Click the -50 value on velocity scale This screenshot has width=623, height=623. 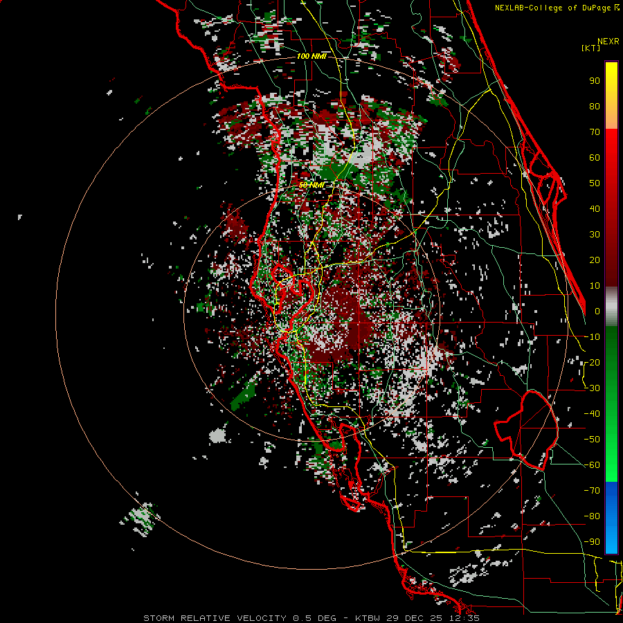click(592, 440)
